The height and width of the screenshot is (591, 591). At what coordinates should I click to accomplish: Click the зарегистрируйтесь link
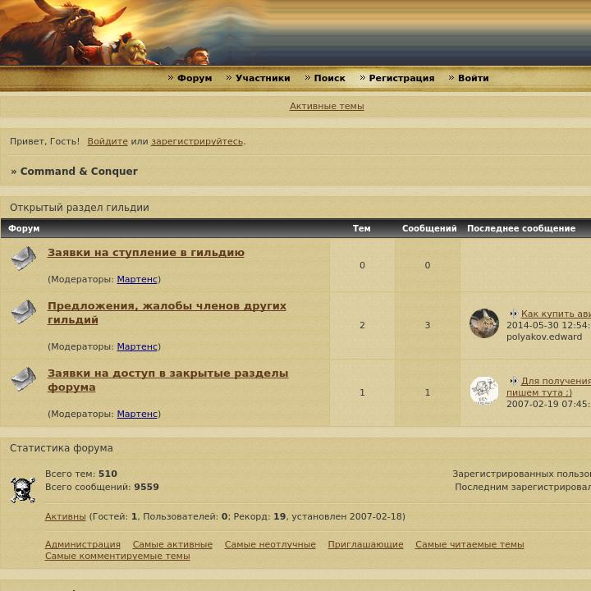click(x=197, y=141)
